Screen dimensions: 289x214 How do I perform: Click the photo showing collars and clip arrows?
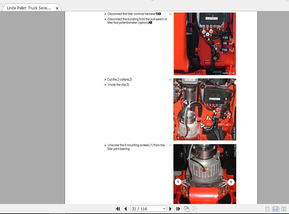[x=204, y=109]
